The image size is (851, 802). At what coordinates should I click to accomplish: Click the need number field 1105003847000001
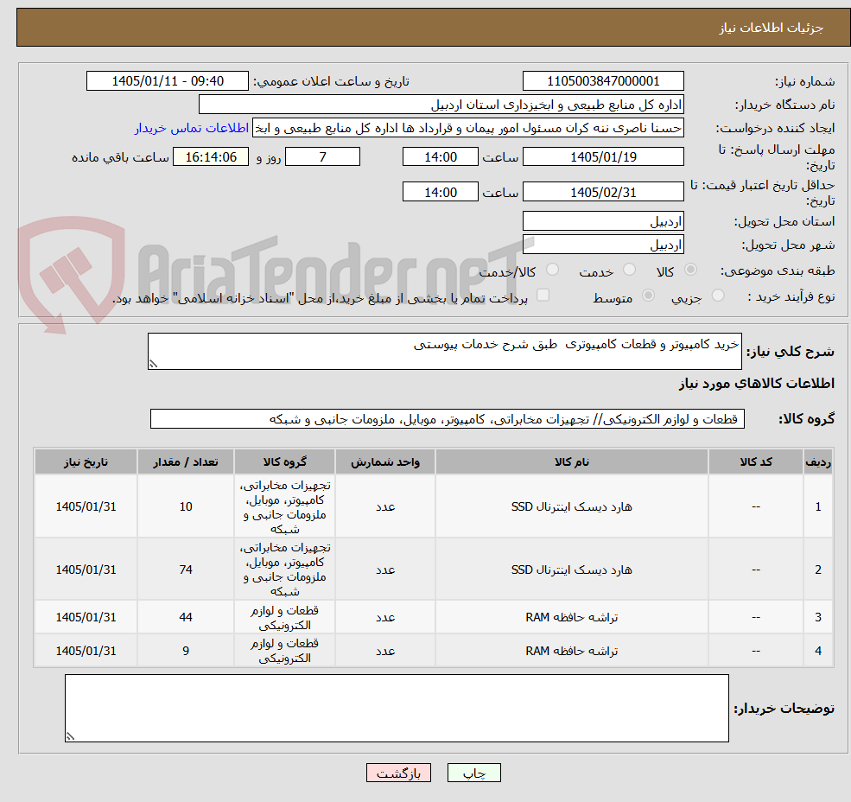tap(603, 81)
